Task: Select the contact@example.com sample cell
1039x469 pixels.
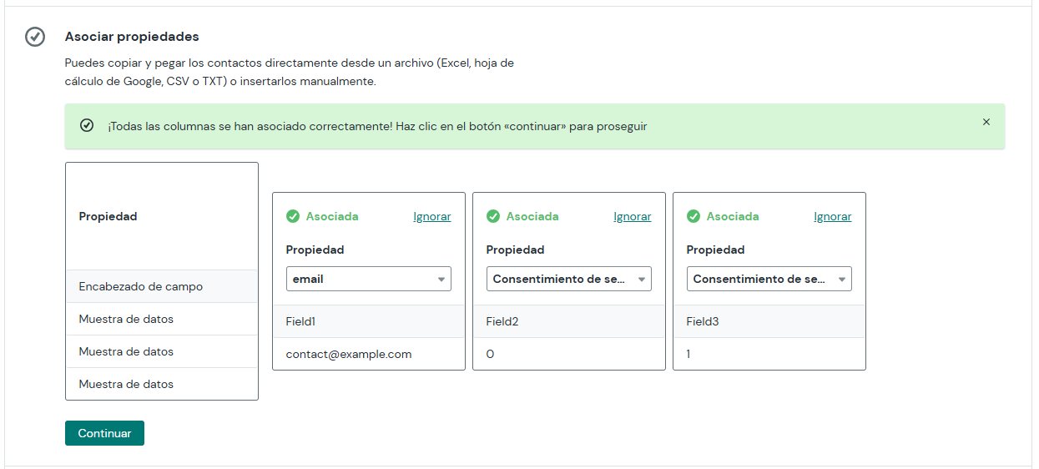Action: (369, 354)
